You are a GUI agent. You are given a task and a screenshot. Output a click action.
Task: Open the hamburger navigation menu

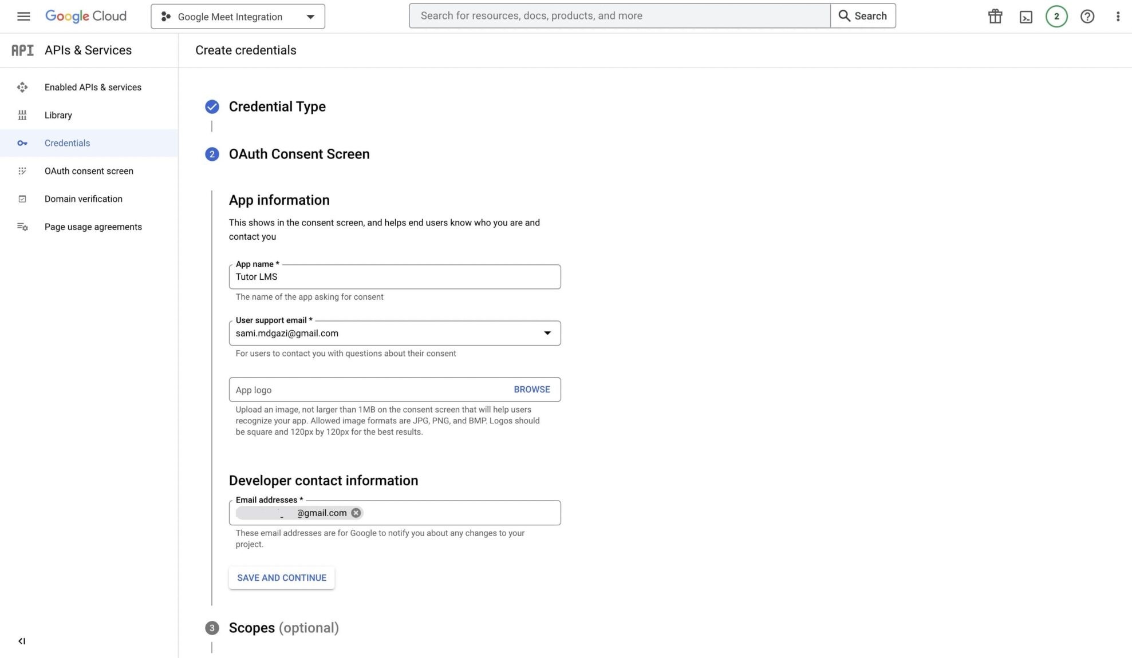point(23,16)
